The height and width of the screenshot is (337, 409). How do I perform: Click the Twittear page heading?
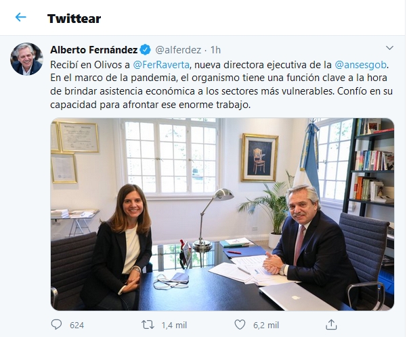point(74,18)
